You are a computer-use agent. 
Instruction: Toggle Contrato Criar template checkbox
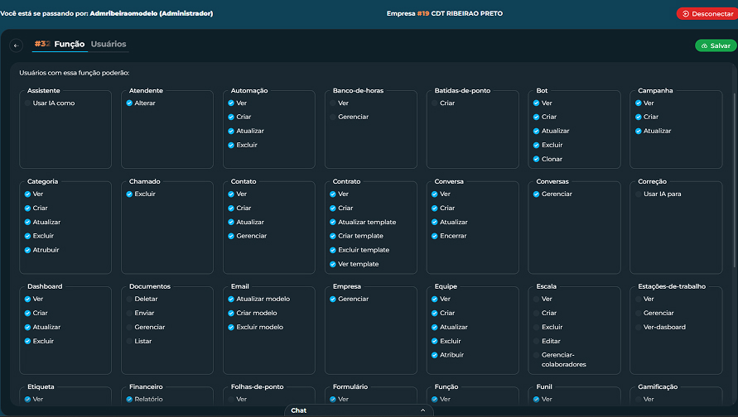tap(333, 236)
